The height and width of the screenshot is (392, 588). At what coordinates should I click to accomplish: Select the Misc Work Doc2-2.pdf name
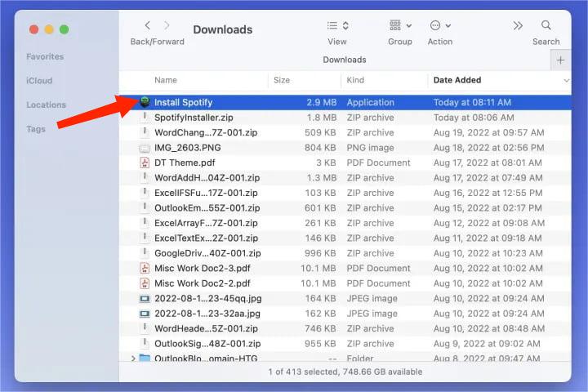203,283
